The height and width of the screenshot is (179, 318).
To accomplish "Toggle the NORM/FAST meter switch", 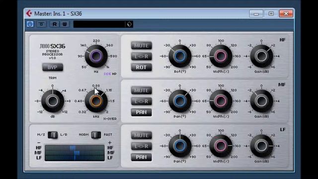I will (96, 135).
